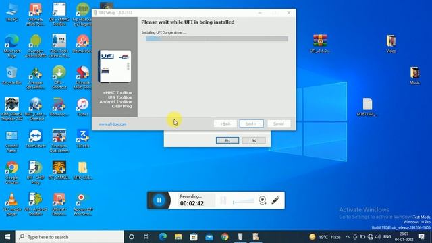Open the iTunes desktop shortcut

(82, 107)
